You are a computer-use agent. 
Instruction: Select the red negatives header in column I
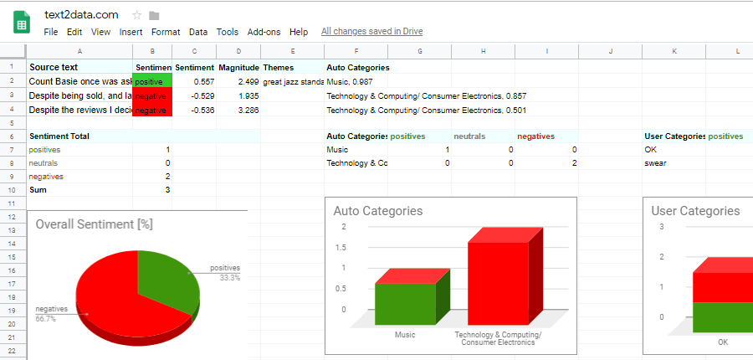(546, 136)
